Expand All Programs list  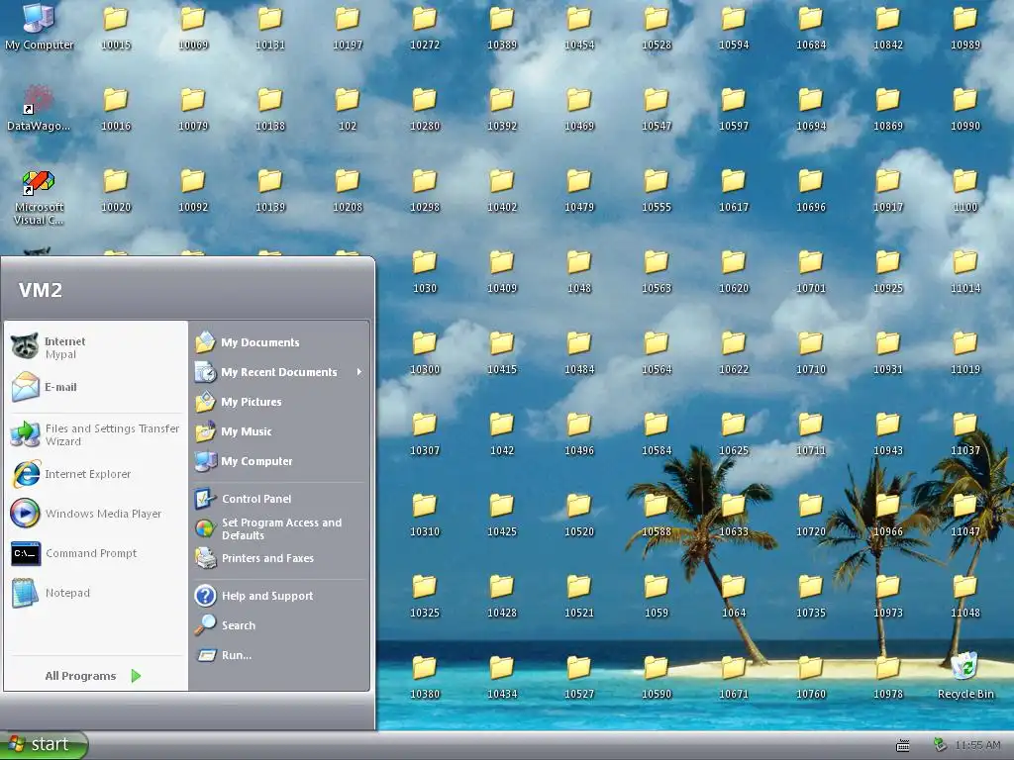tap(92, 675)
